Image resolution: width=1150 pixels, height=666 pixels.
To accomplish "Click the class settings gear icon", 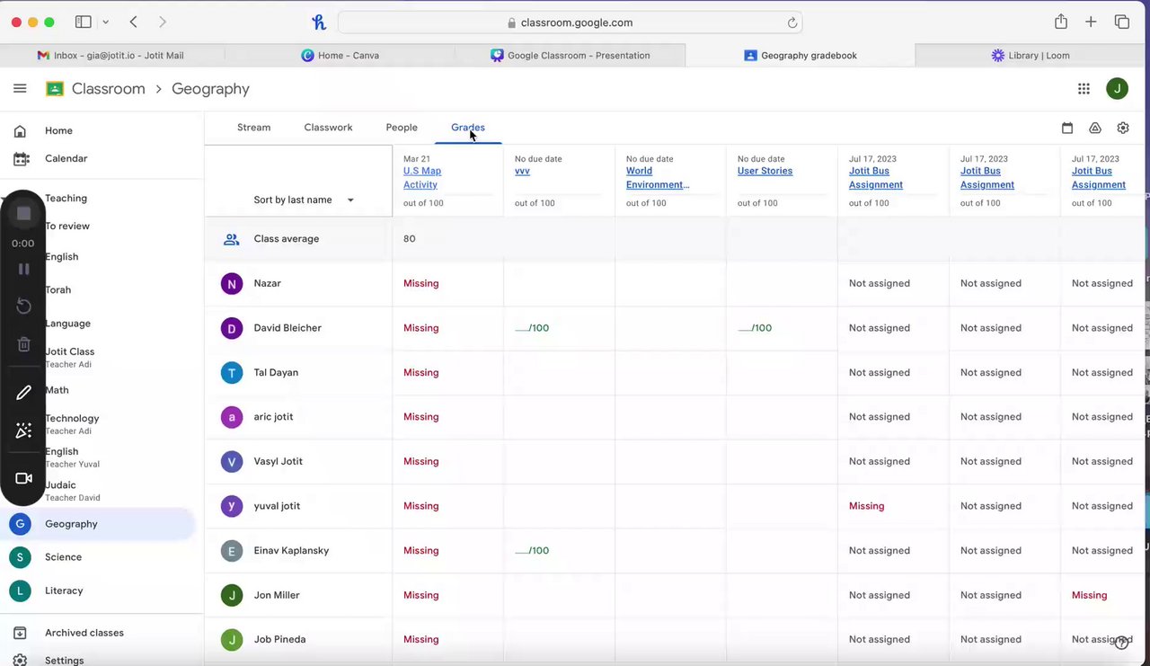I will pos(1123,129).
